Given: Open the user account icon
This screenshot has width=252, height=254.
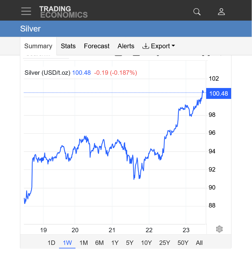Looking at the screenshot, I should 221,12.
